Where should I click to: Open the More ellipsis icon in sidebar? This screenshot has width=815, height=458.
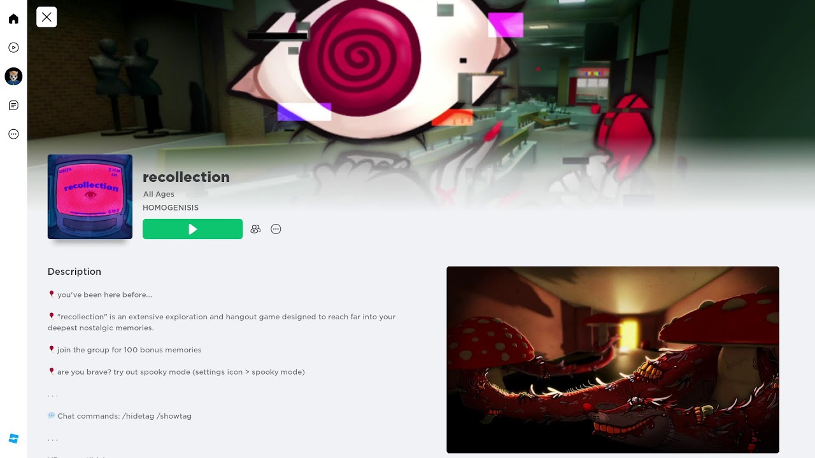[13, 134]
